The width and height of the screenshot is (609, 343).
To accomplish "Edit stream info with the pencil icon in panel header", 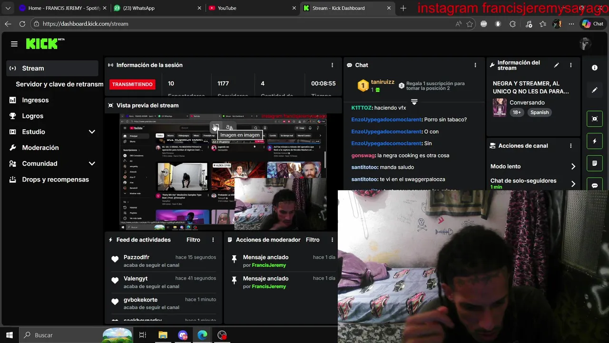I will [557, 65].
